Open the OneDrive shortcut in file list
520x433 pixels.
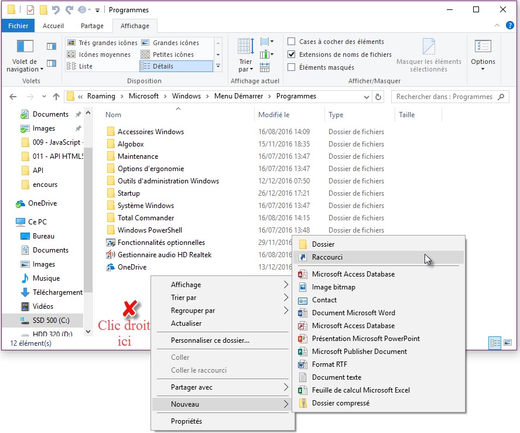(x=132, y=267)
